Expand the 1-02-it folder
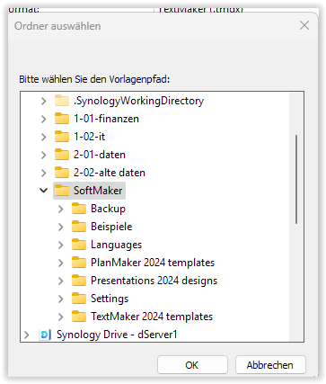Image resolution: width=326 pixels, height=384 pixels. pos(44,137)
